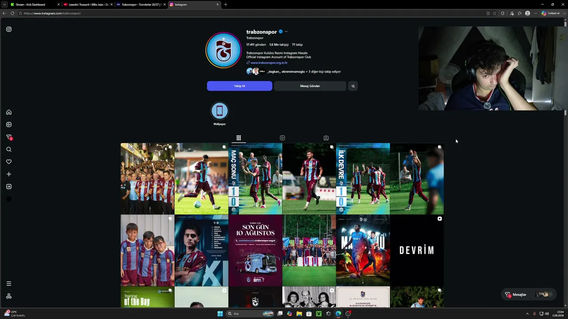568x319 pixels.
Task: Reload the Instagram page
Action: pyautogui.click(x=12, y=13)
